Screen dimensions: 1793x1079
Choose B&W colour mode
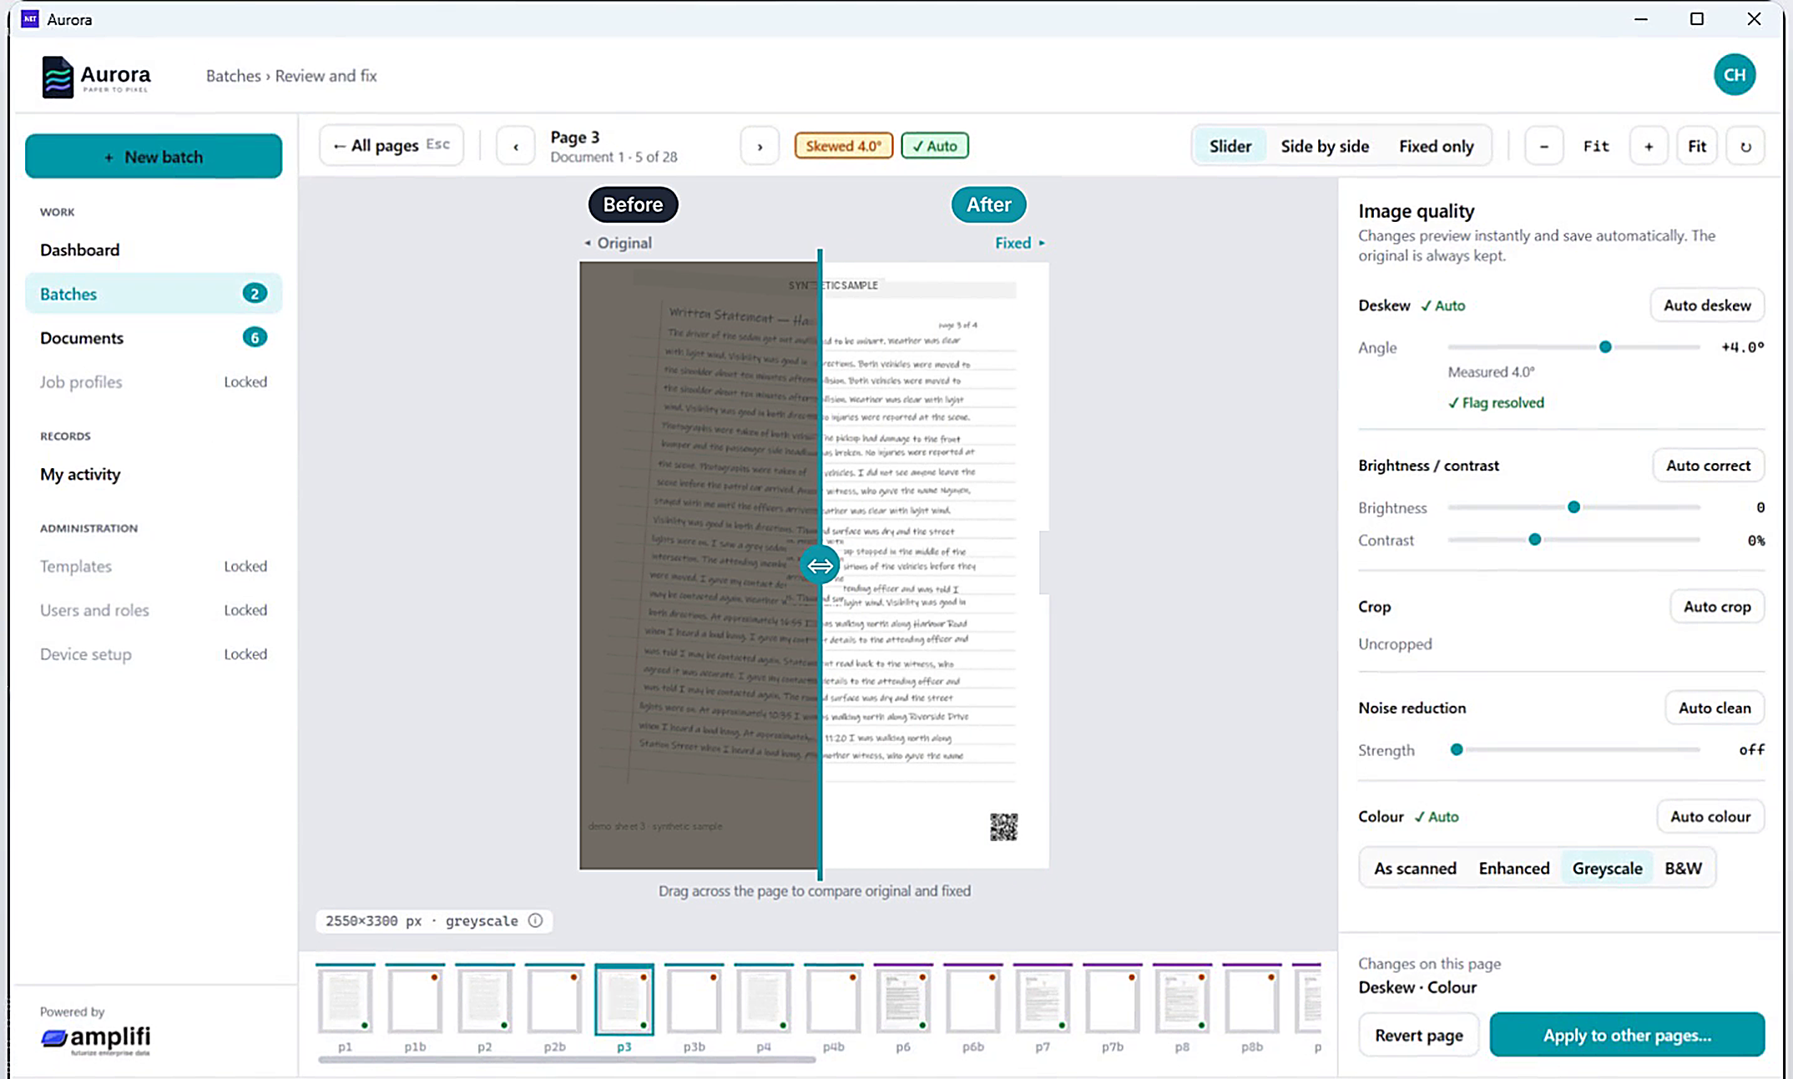(x=1683, y=869)
